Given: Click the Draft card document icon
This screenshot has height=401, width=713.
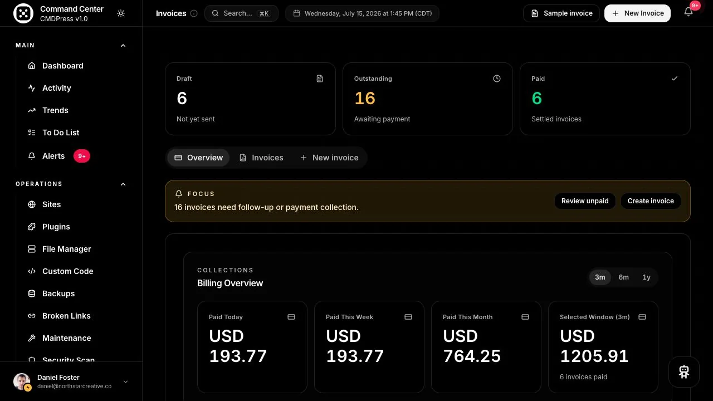Looking at the screenshot, I should pyautogui.click(x=320, y=79).
